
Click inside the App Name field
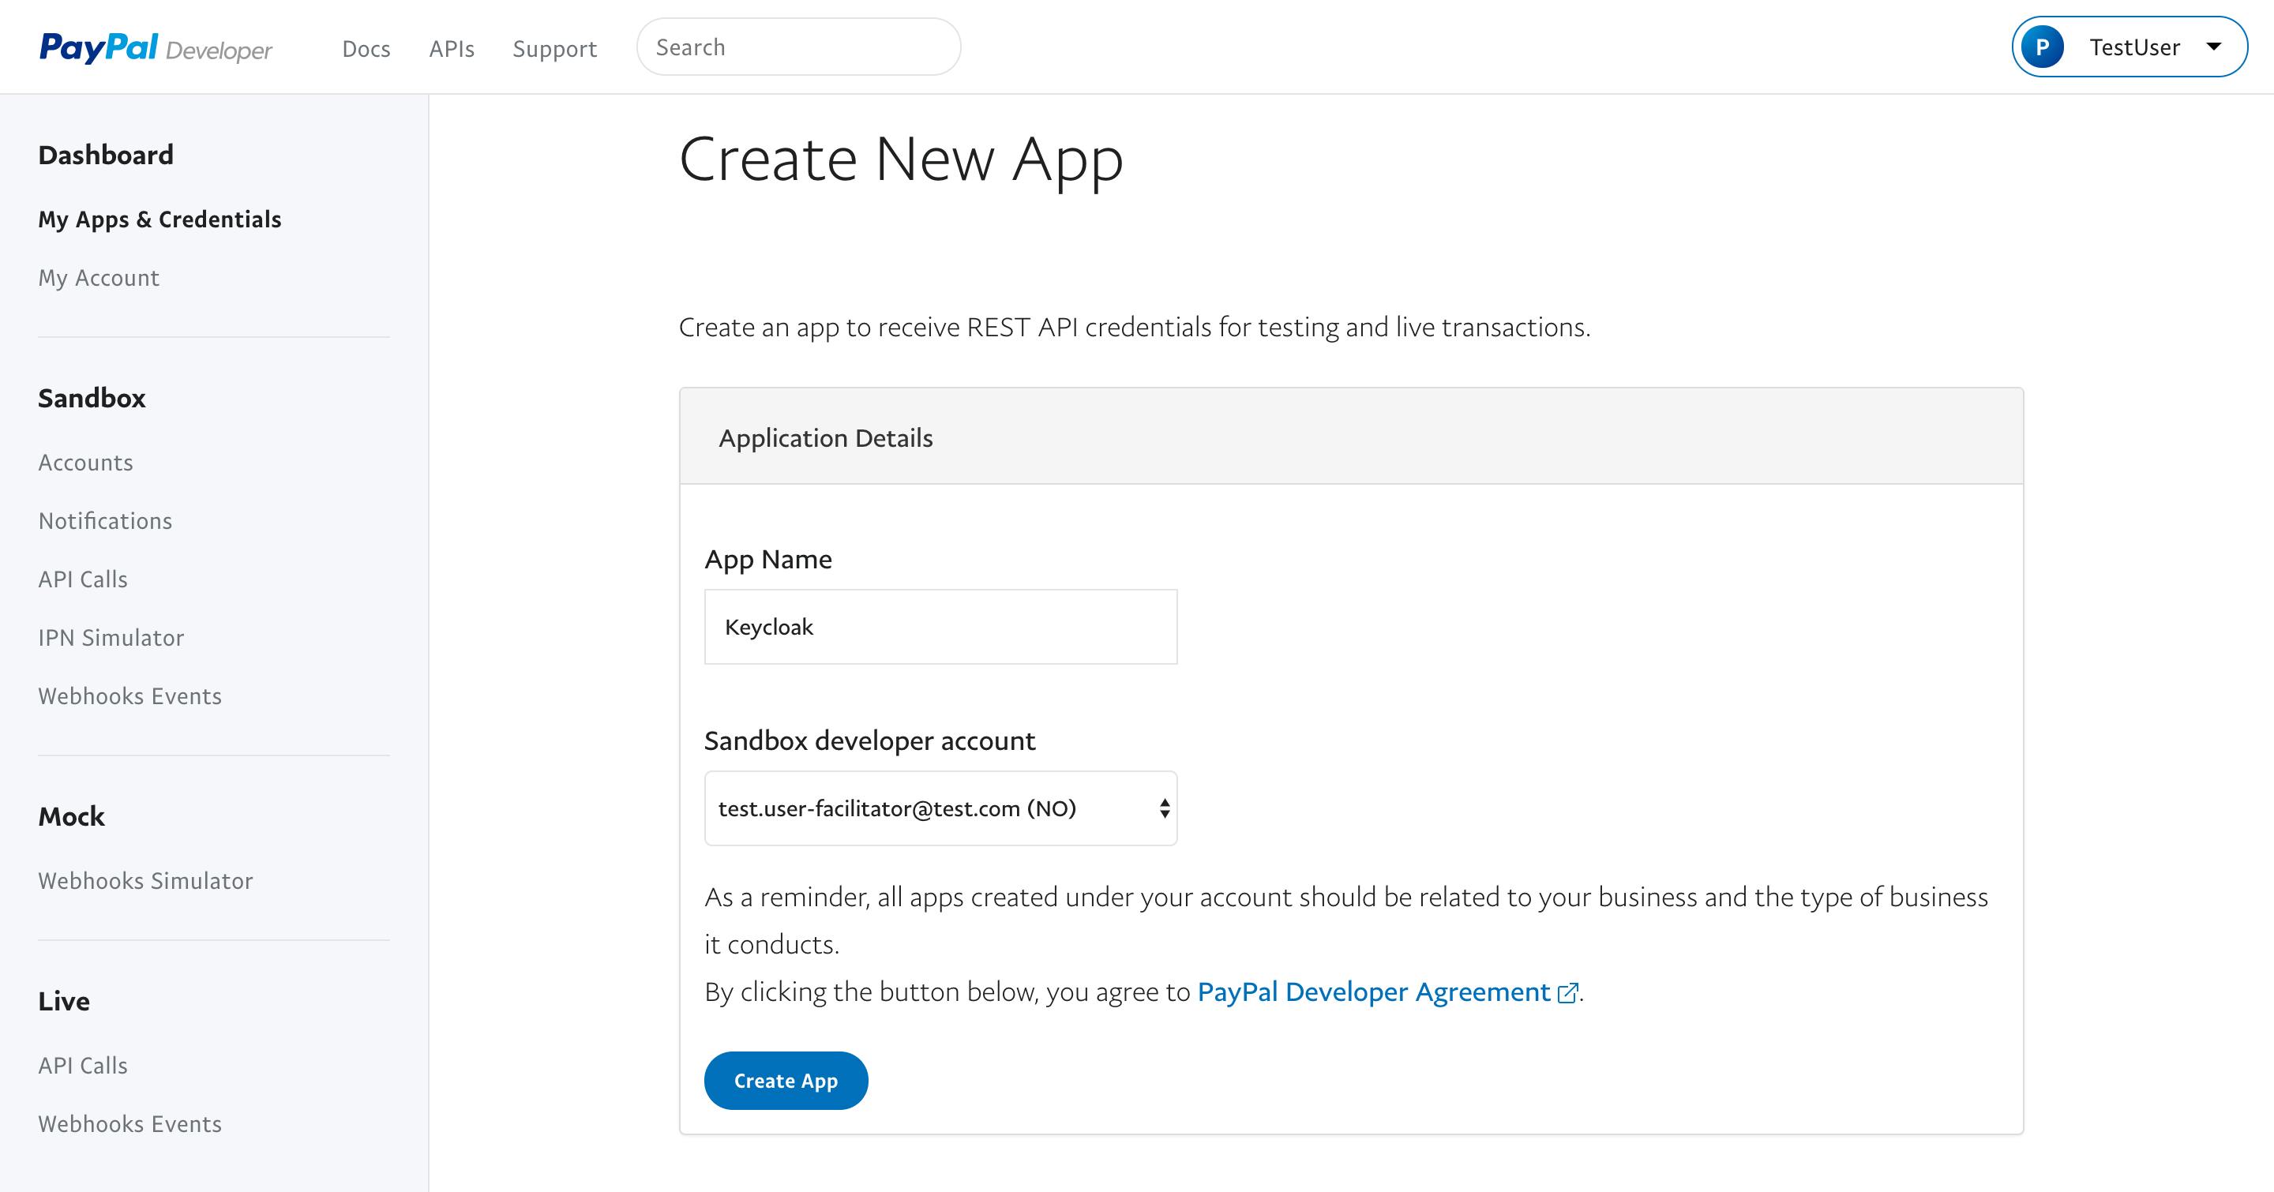pos(940,627)
